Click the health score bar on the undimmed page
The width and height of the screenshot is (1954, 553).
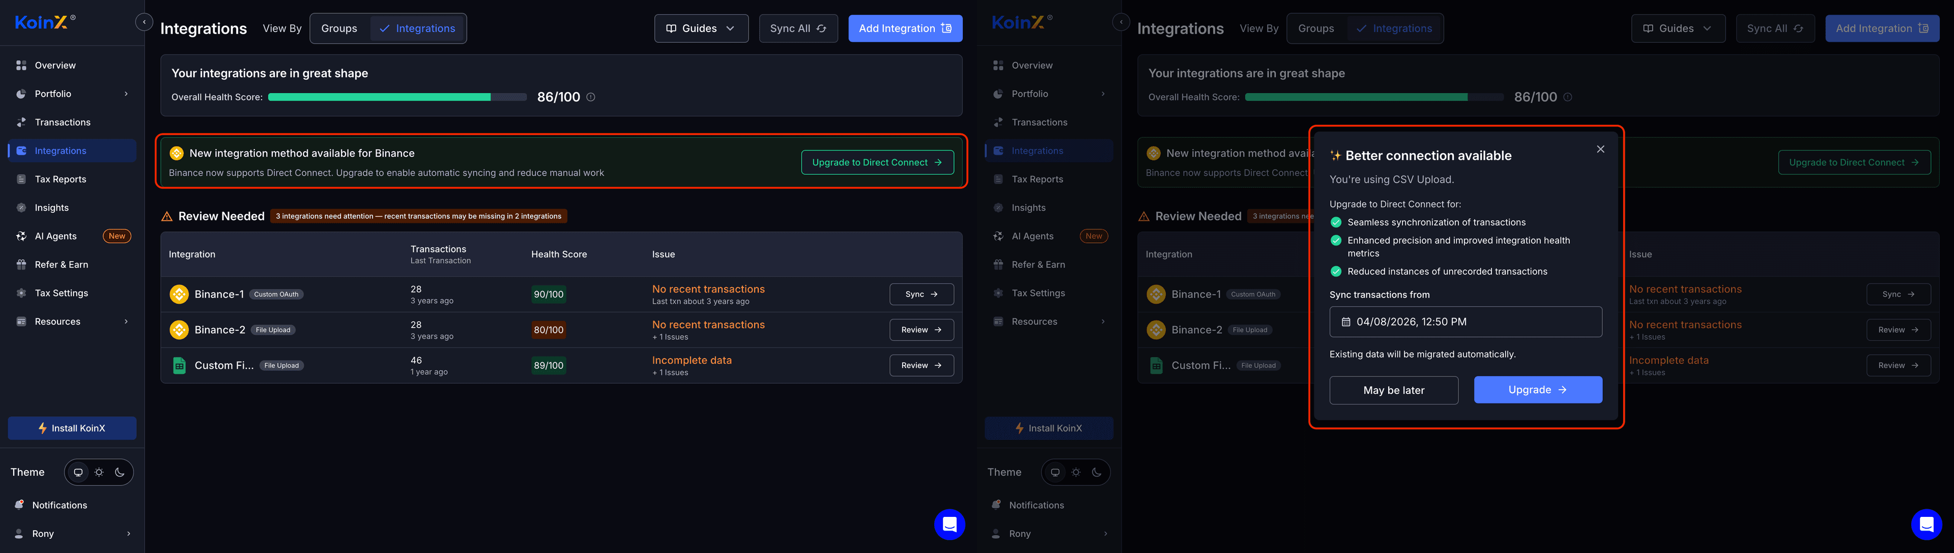397,97
